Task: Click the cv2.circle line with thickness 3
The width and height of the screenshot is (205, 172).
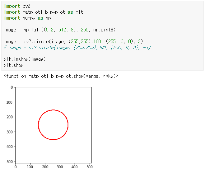Action: click(73, 42)
